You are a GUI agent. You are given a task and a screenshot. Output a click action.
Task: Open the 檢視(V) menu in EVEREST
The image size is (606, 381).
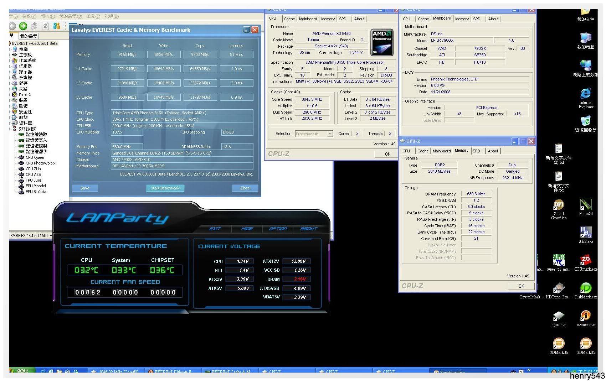[x=29, y=16]
